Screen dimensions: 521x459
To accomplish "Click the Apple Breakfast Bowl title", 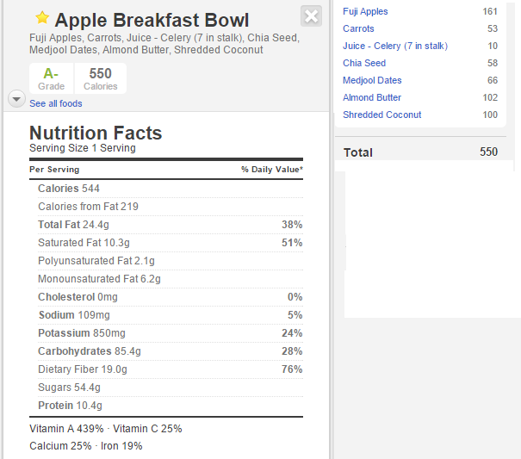I will coord(152,21).
